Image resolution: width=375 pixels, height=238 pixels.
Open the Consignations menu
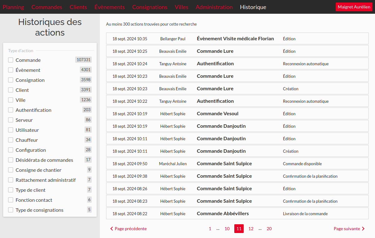[x=150, y=7]
